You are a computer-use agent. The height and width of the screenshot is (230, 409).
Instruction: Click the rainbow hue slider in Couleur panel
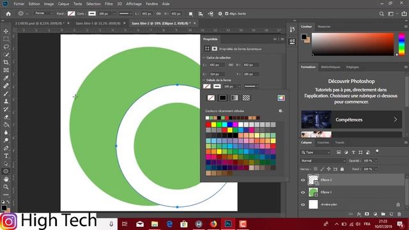402,44
